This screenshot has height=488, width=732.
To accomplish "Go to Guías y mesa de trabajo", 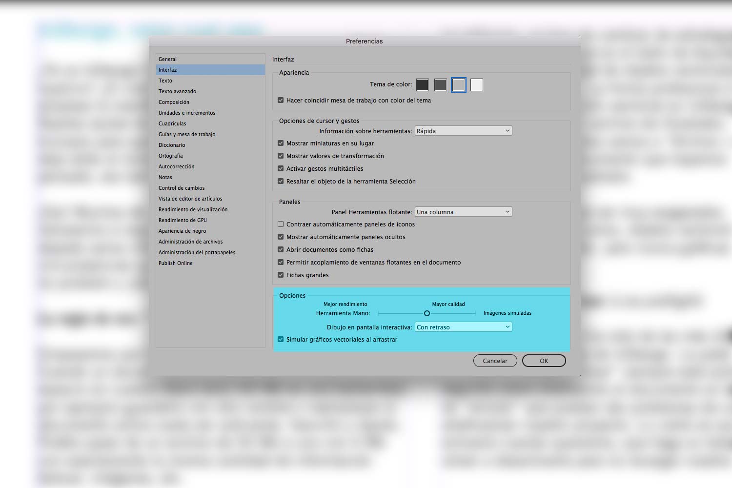I will [x=187, y=134].
